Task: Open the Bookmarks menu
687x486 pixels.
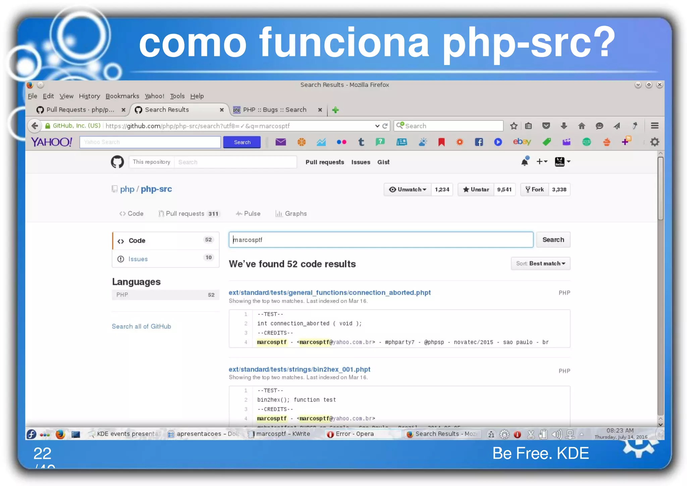Action: click(x=122, y=96)
